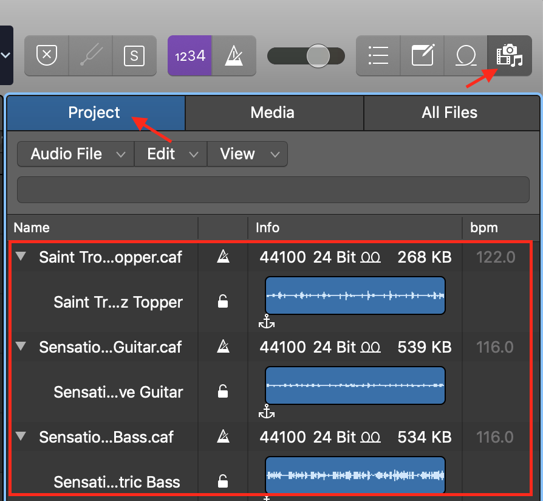
Task: Sort by the Name column header
Action: click(x=103, y=228)
